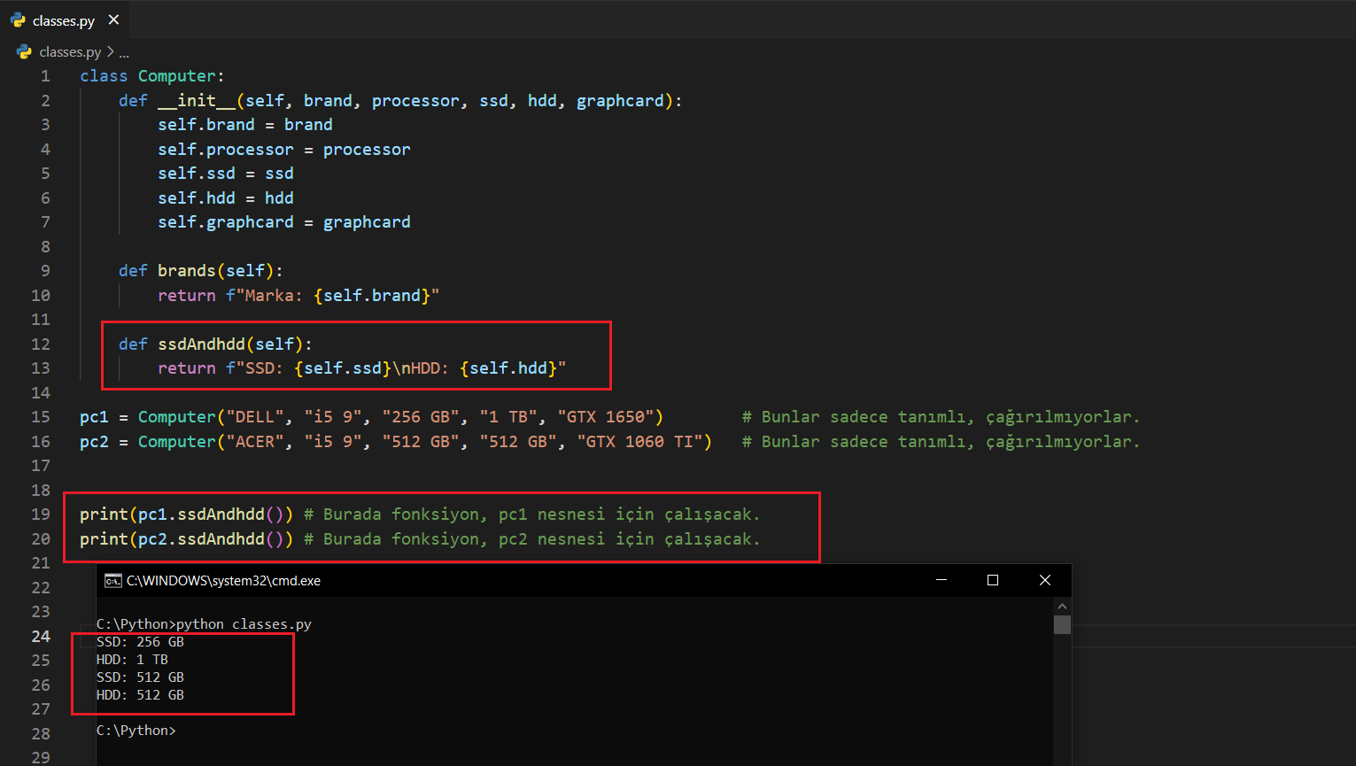Select the classes.py editor tab
The height and width of the screenshot is (766, 1356).
(63, 20)
